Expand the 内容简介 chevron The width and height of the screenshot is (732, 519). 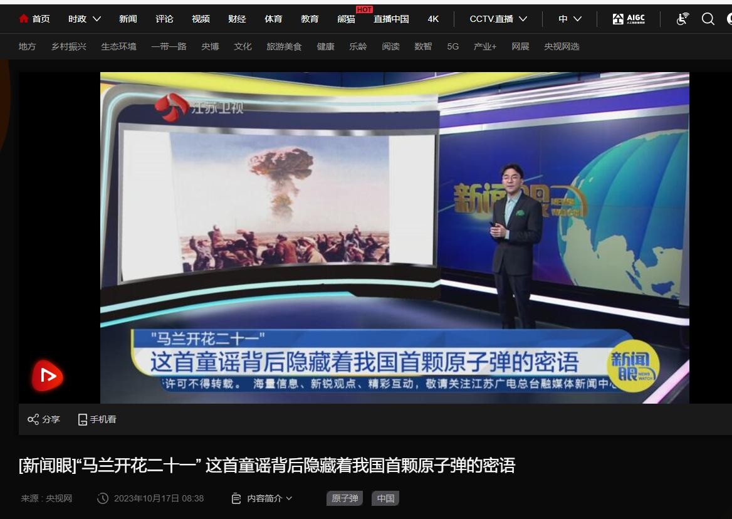[x=289, y=498]
